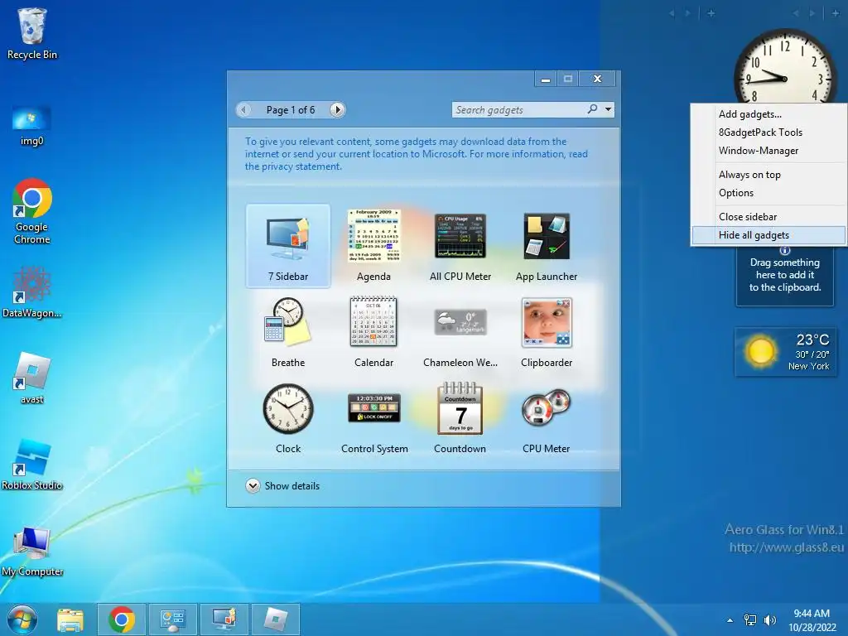848x636 pixels.
Task: Click the clipboard gadget info icon
Action: tap(785, 250)
